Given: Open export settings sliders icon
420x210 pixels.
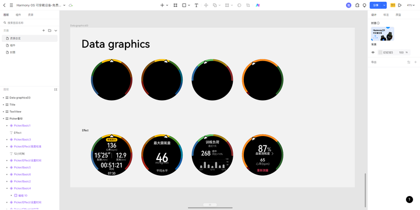Looking at the screenshot, I should click(409, 62).
